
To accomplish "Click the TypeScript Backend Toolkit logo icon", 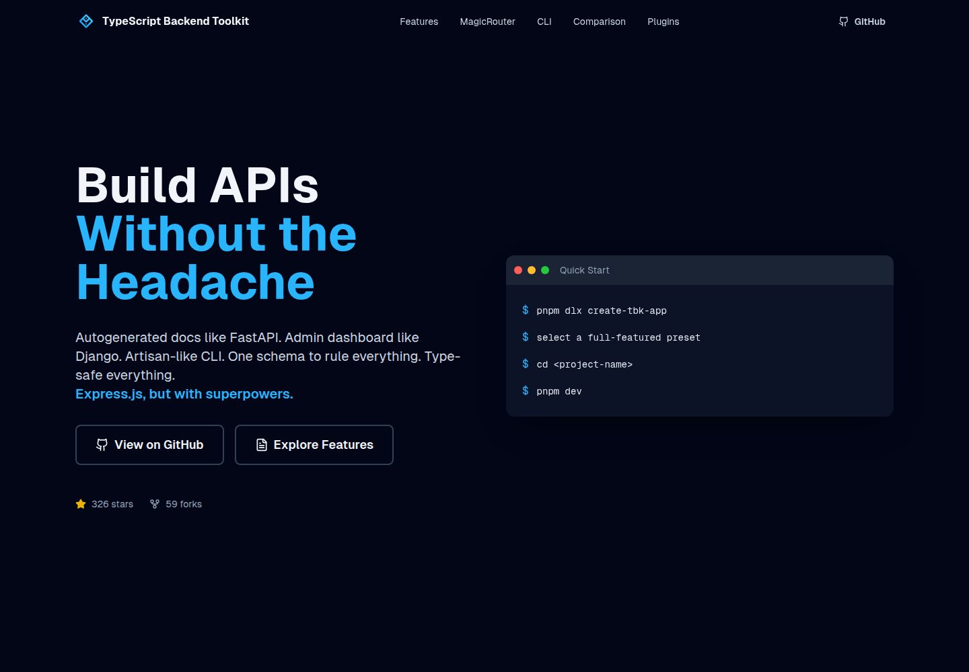I will [x=86, y=22].
